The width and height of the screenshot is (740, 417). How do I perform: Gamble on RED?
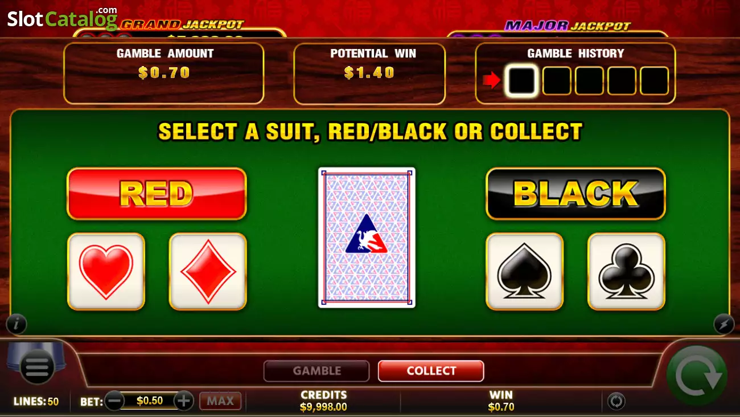pyautogui.click(x=157, y=194)
